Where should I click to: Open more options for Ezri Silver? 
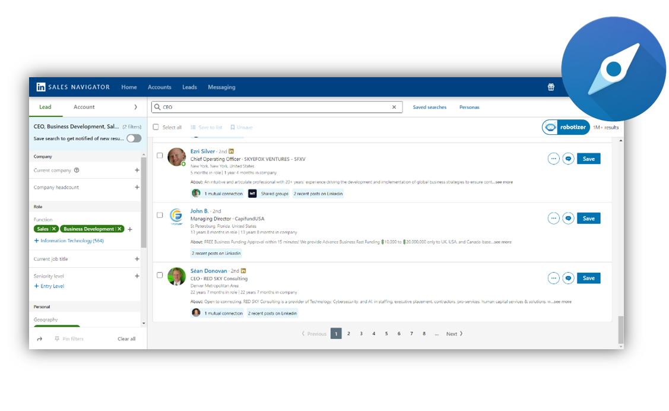coord(553,159)
